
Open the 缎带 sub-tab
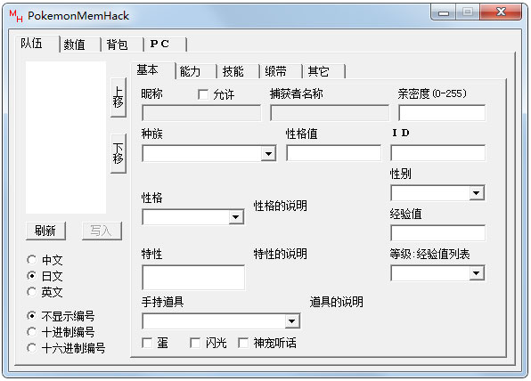pyautogui.click(x=281, y=72)
